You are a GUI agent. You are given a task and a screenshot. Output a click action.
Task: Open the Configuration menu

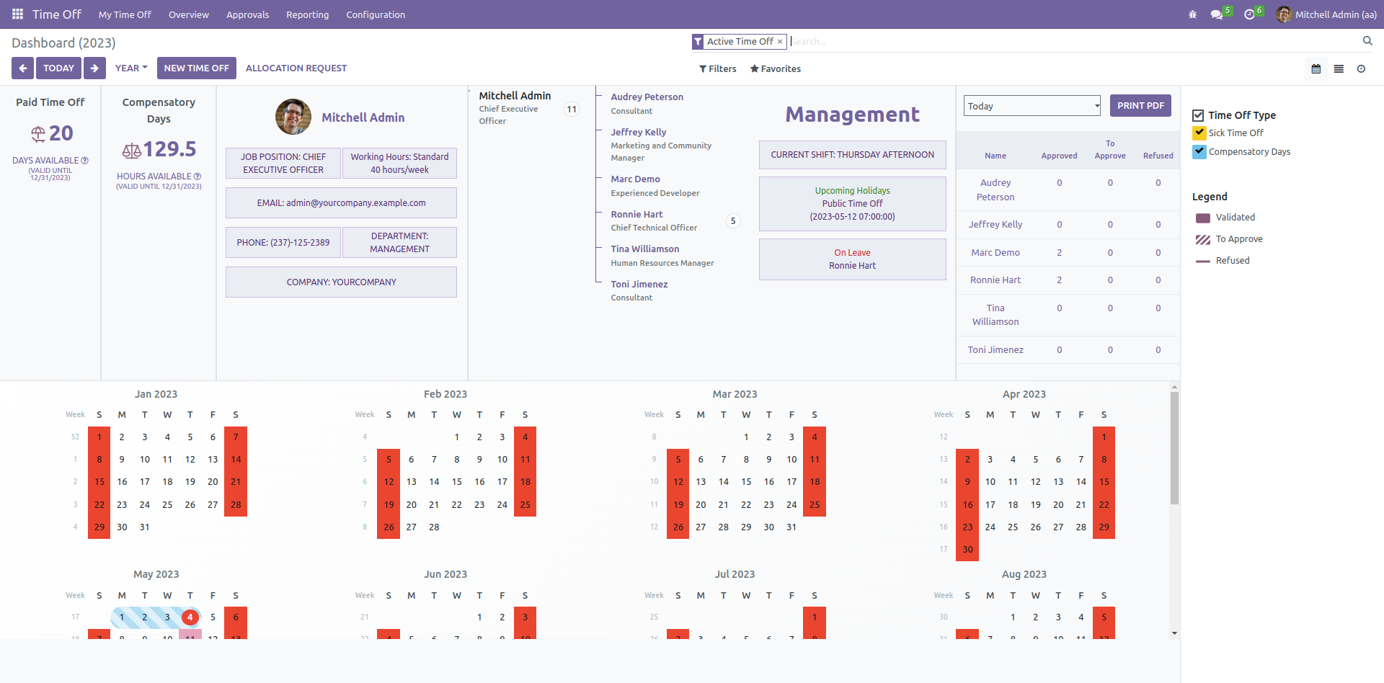click(376, 14)
